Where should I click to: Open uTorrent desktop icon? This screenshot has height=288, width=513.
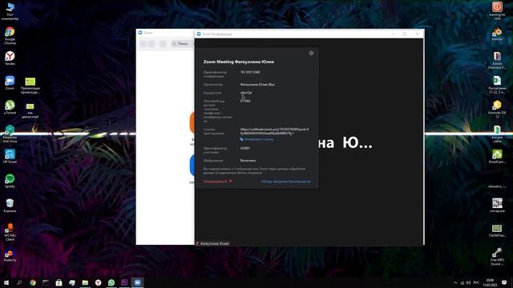point(10,107)
